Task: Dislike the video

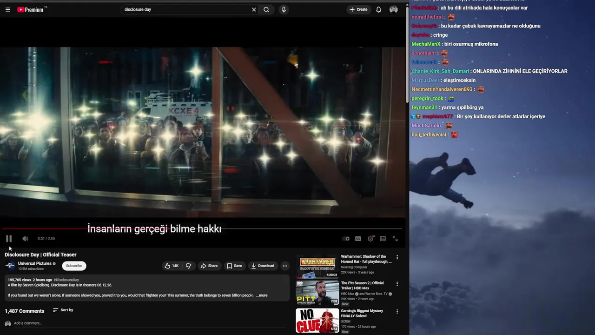Action: pos(188,266)
